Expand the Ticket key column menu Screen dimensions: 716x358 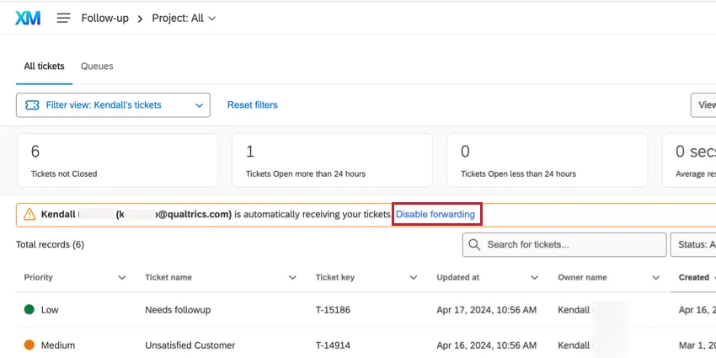click(x=414, y=278)
